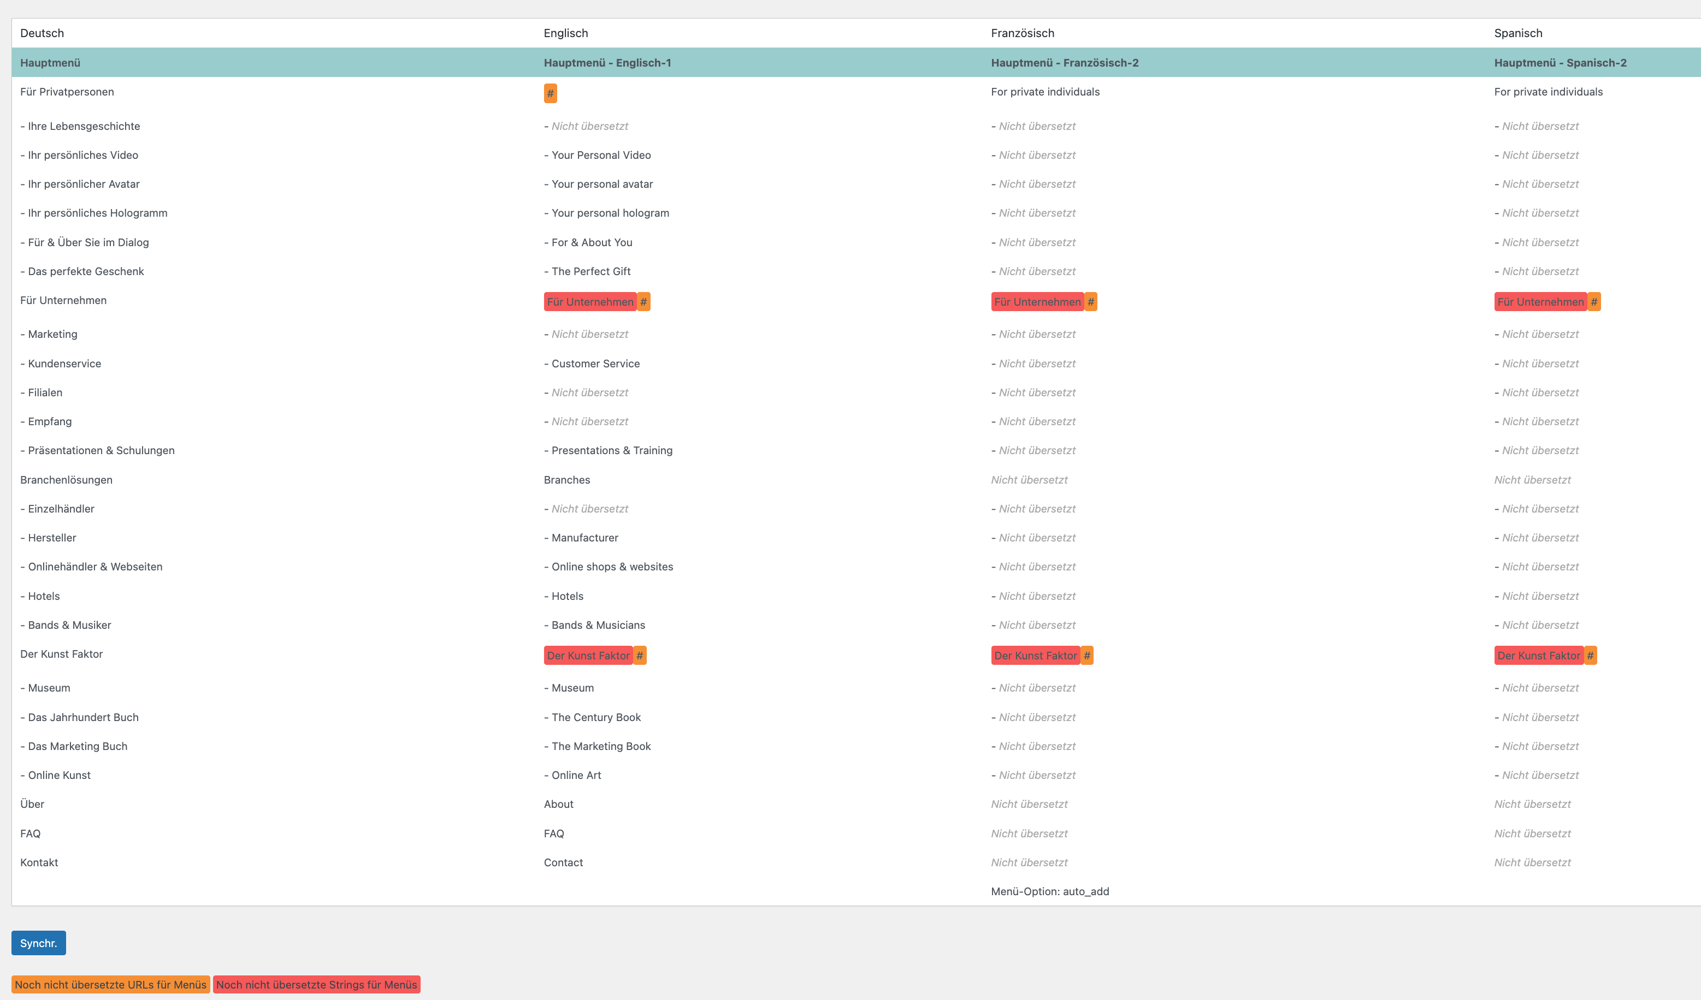Click red Für Unternehmen label in Französisch column
The image size is (1701, 1000).
pos(1037,301)
